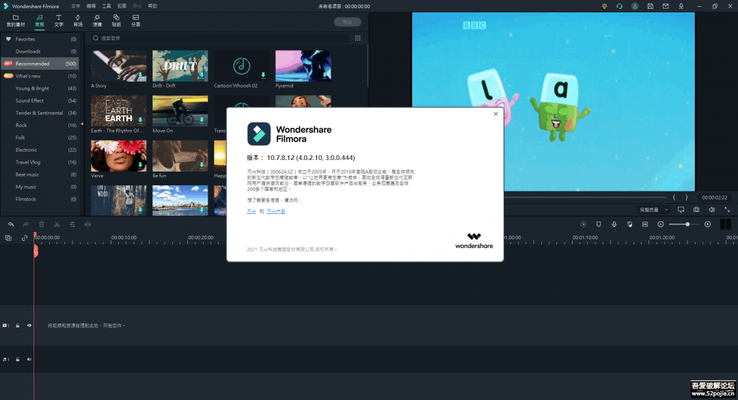The height and width of the screenshot is (400, 738).
Task: Add a marker with the shield icon
Action: (599, 224)
